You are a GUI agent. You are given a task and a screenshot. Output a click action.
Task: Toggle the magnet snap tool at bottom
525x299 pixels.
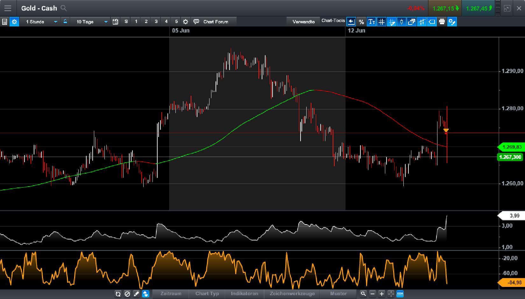coord(146,294)
